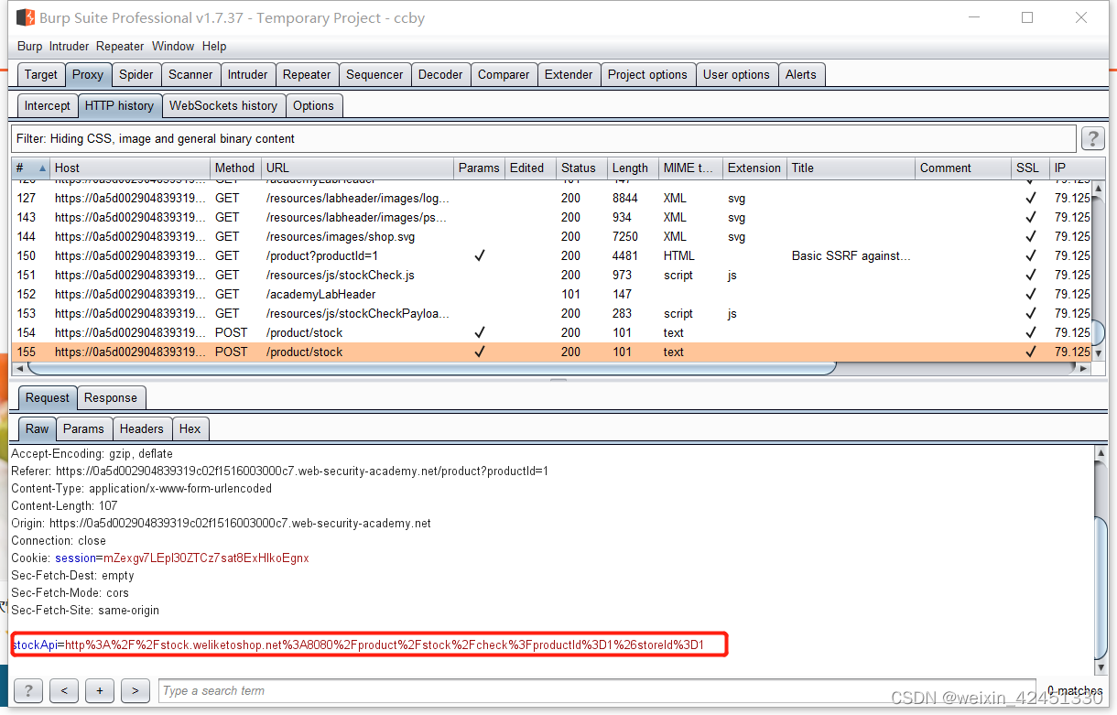The width and height of the screenshot is (1117, 715).
Task: Switch to the Comparer tab
Action: tap(504, 74)
